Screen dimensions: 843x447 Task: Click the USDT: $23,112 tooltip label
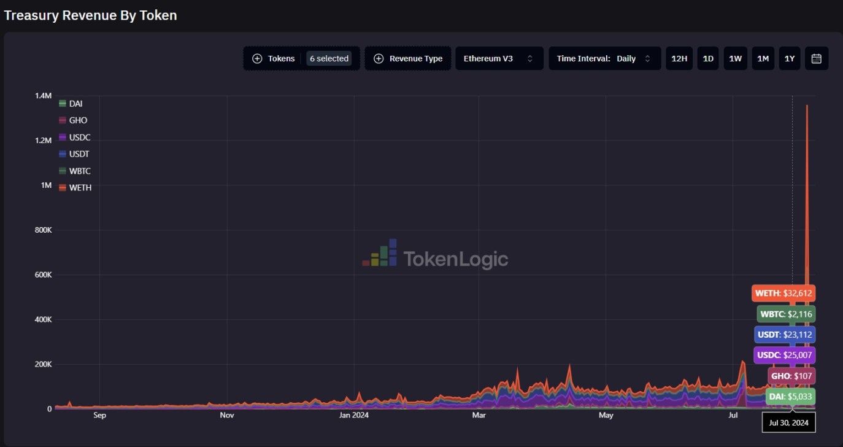[783, 335]
